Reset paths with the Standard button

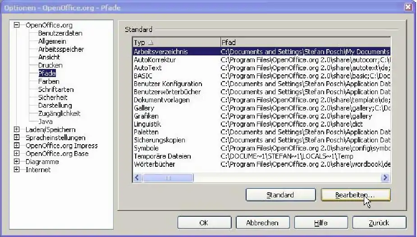[x=280, y=195]
